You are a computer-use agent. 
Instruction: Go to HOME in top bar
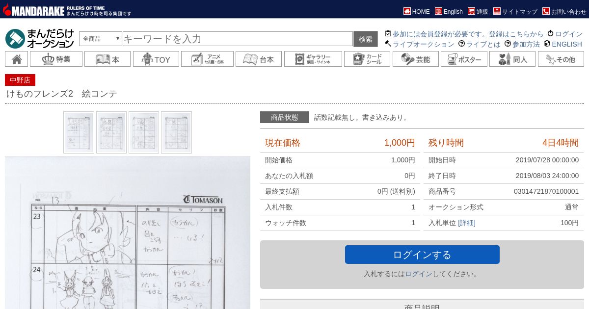point(417,11)
